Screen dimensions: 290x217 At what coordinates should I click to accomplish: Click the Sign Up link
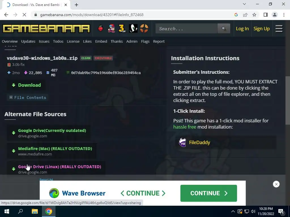point(261,29)
